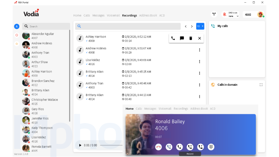
Task: Select Calls tab in the overlay call panel
Action: [x=139, y=108]
